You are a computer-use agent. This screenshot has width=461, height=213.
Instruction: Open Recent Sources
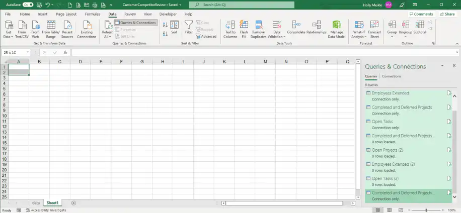coord(67,30)
